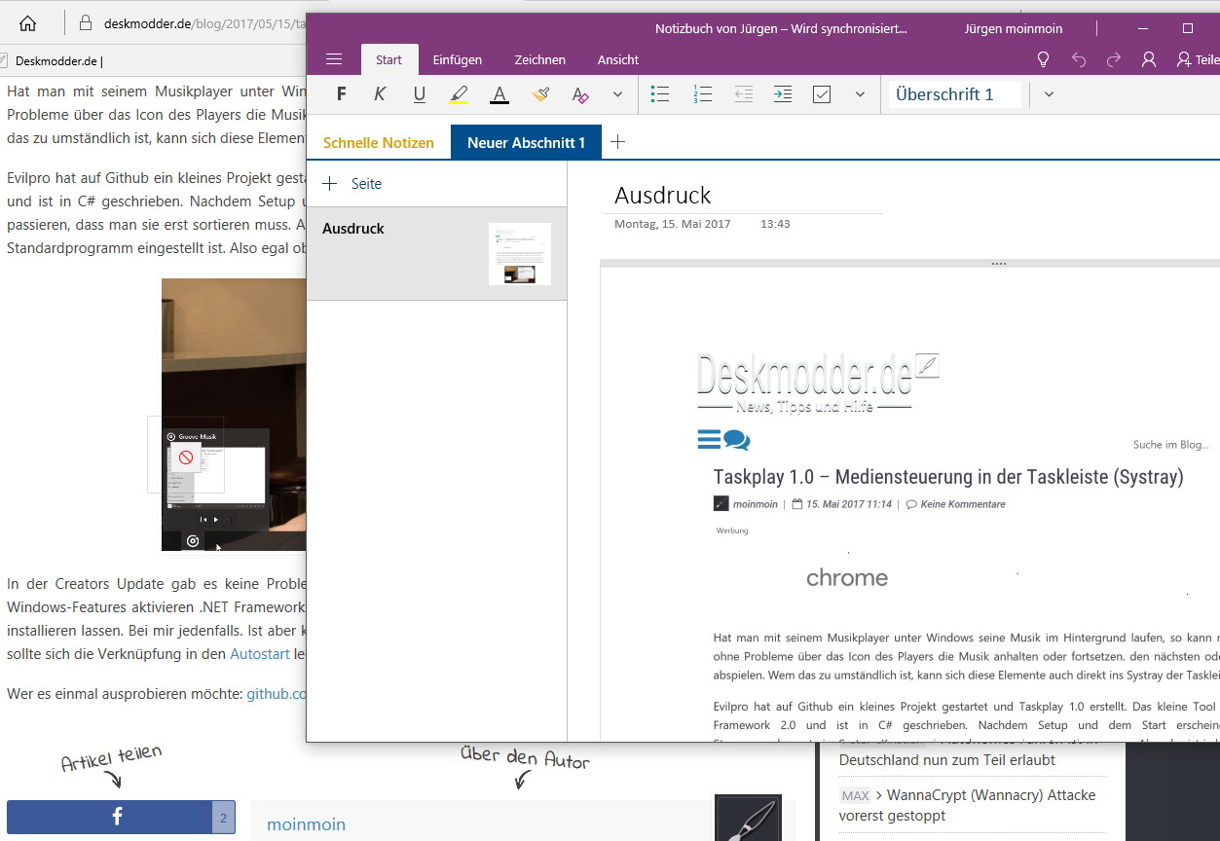Image resolution: width=1220 pixels, height=841 pixels.
Task: Insert a bulleted list
Action: click(660, 94)
